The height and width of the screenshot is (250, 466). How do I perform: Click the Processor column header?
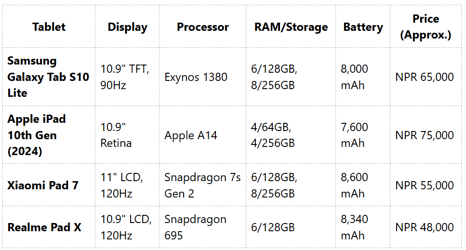pos(203,27)
